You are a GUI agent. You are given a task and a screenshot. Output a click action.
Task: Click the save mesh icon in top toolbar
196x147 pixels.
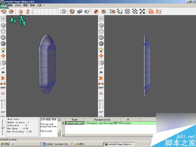pos(11,11)
